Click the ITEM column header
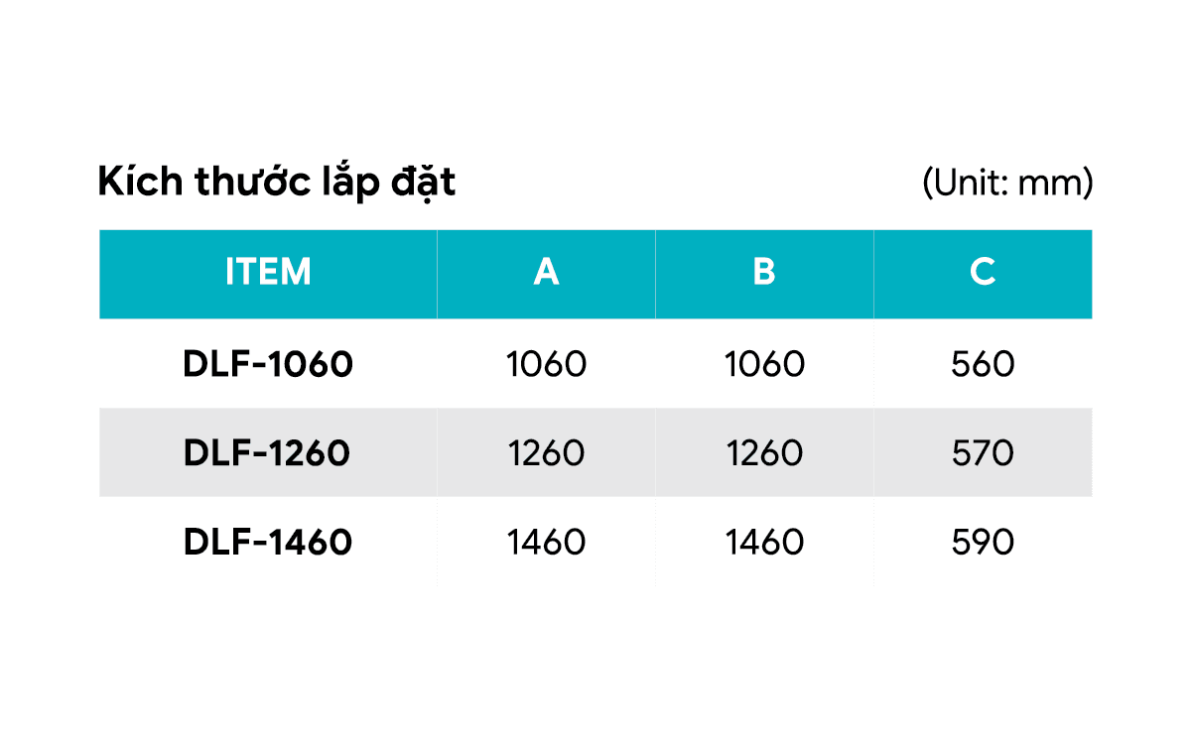The width and height of the screenshot is (1192, 745). click(x=268, y=272)
